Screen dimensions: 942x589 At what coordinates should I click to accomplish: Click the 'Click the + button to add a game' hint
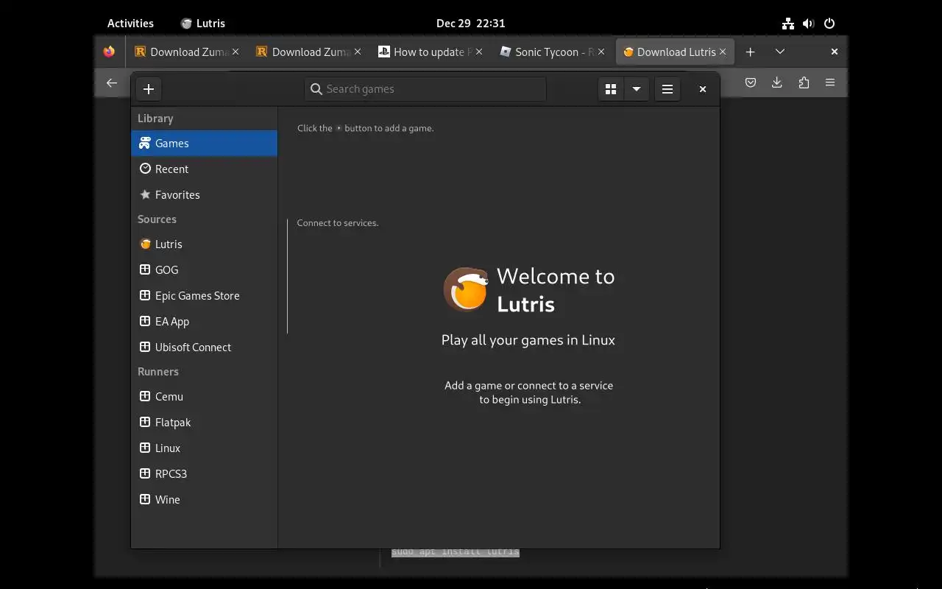(366, 128)
